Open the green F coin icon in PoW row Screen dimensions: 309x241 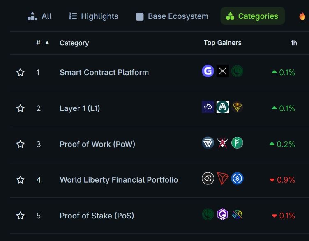click(x=237, y=143)
